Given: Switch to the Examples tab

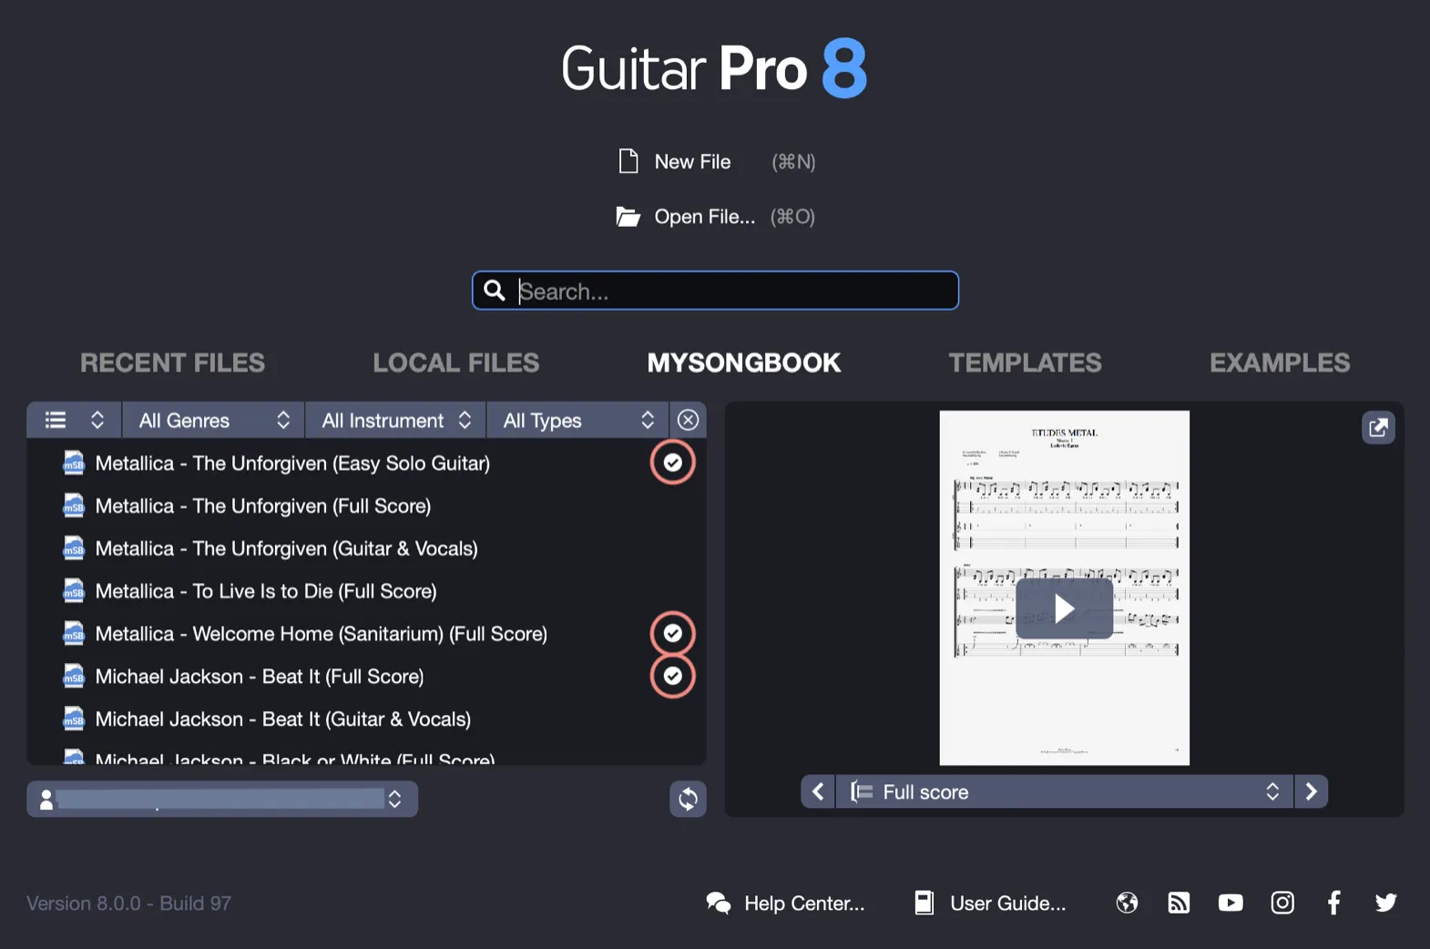Looking at the screenshot, I should [x=1280, y=362].
